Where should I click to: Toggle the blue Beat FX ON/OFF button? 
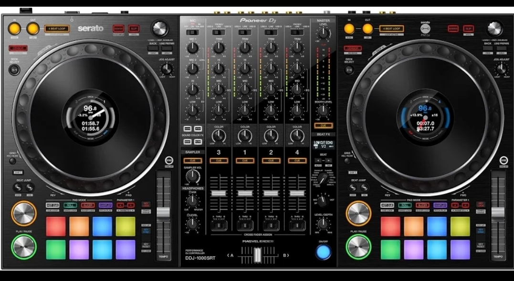[x=323, y=252]
